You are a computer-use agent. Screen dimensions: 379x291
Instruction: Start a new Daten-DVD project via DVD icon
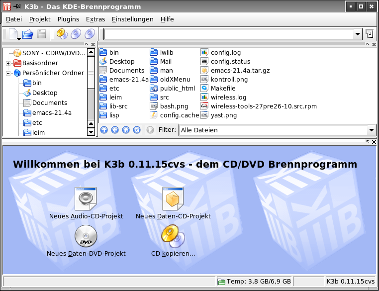tap(86, 236)
